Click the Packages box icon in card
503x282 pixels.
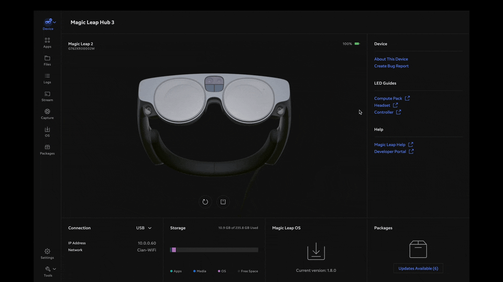click(418, 249)
